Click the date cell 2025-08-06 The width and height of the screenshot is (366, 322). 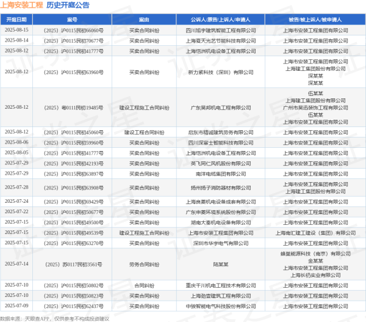16,142
